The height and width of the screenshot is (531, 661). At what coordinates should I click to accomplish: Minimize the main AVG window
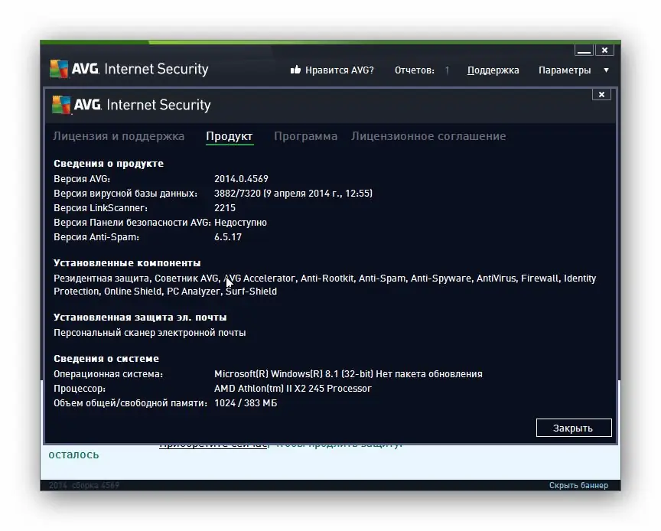coord(584,50)
